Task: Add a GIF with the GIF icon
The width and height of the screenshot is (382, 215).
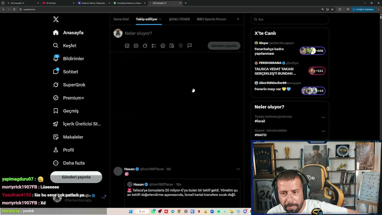Action: click(136, 46)
